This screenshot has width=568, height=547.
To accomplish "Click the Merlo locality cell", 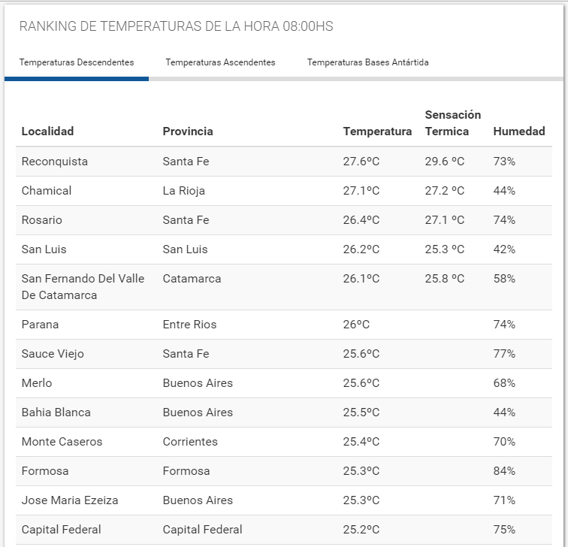I will 37,383.
